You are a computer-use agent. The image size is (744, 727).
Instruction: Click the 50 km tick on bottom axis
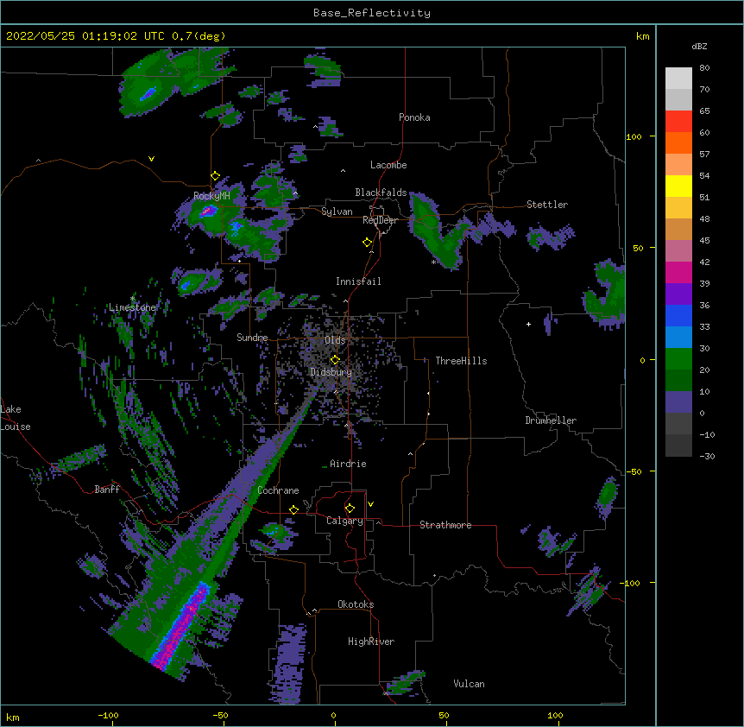click(444, 715)
